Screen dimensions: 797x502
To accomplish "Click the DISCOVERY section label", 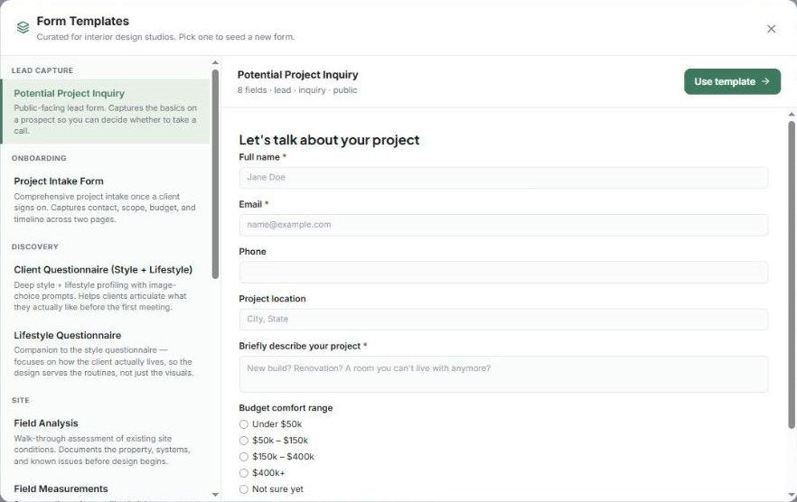I will click(35, 246).
